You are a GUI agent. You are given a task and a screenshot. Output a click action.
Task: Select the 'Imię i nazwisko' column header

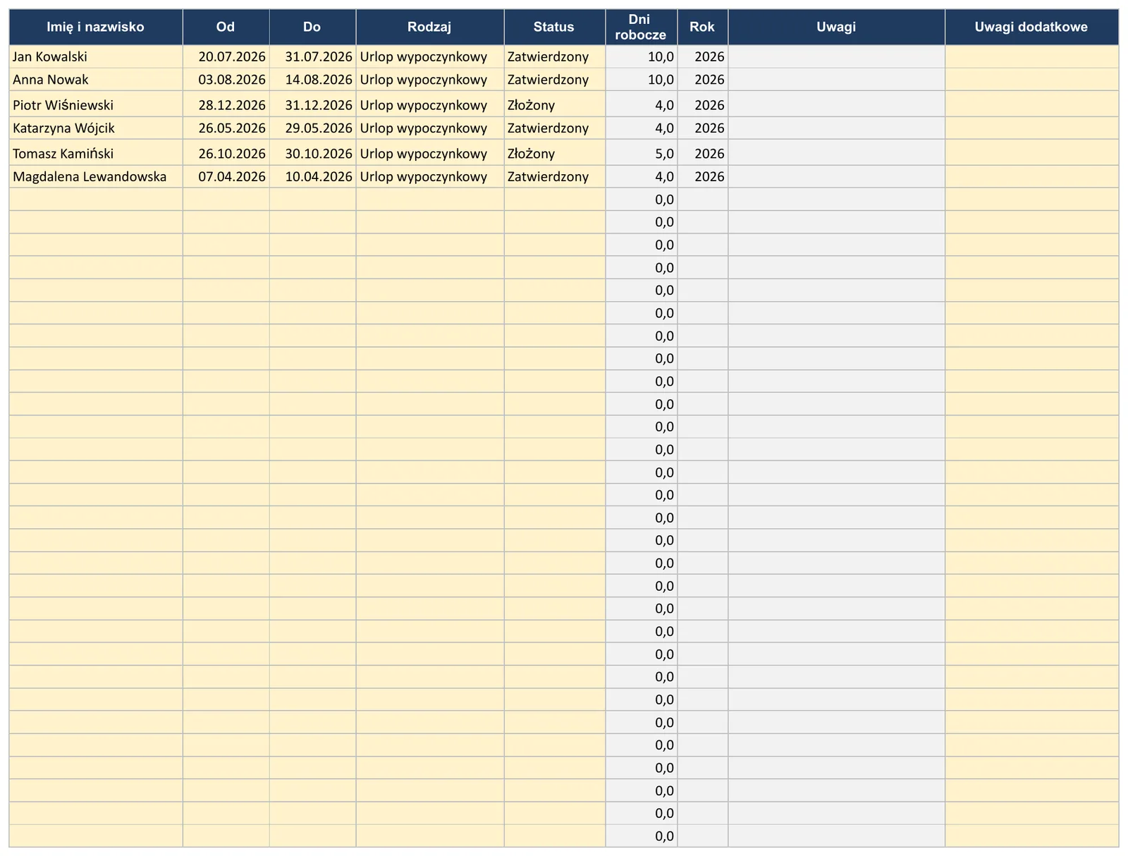[96, 27]
